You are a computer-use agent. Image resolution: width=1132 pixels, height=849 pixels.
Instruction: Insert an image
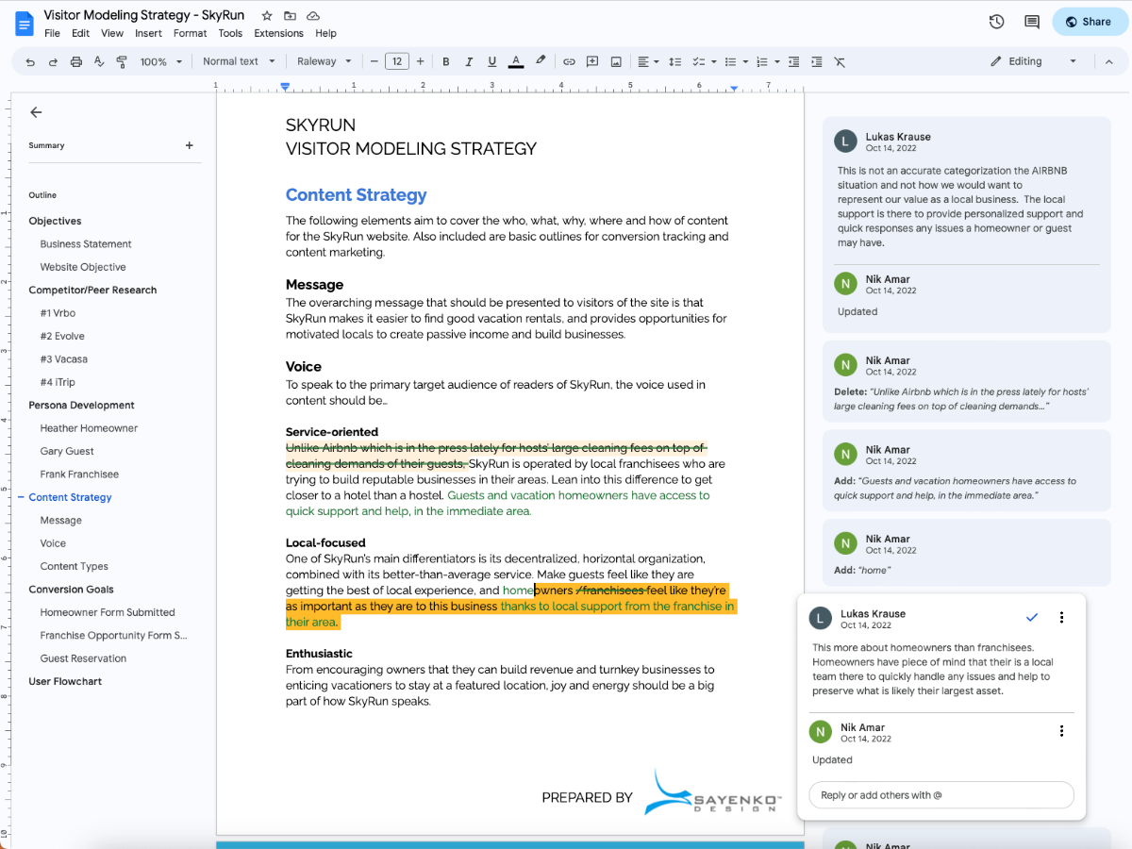pos(616,61)
